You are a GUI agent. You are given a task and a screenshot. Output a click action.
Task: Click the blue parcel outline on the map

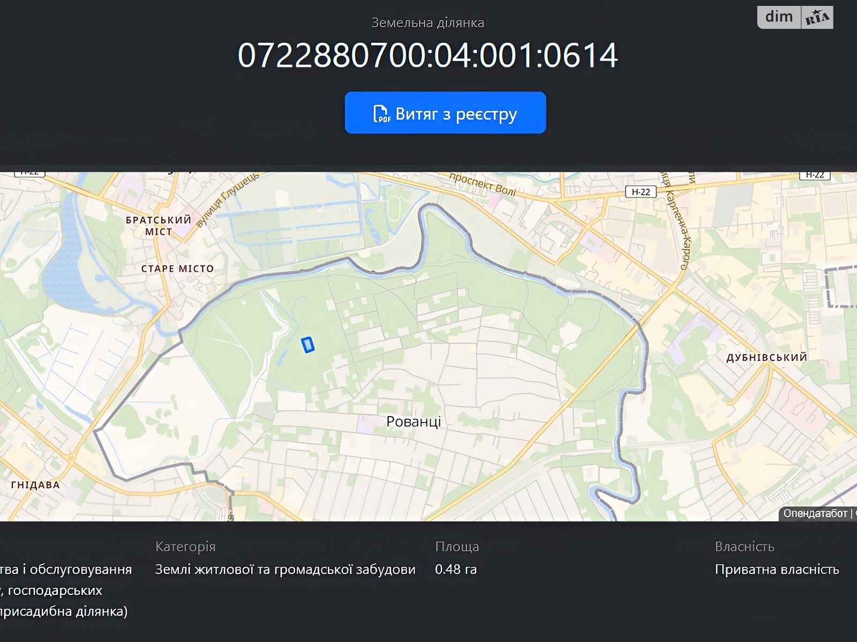[307, 345]
